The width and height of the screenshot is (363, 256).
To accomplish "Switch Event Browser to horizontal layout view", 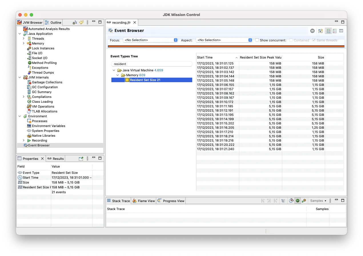I will tap(334, 31).
